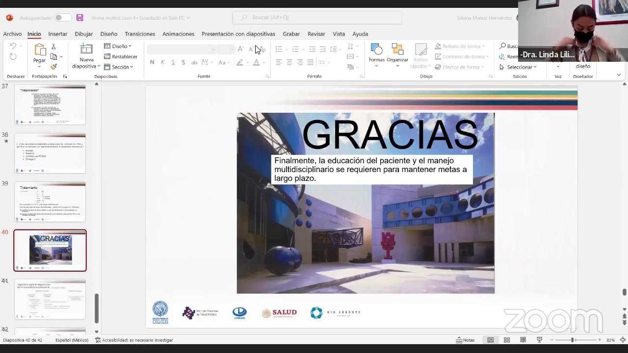Click the decrease indent icon
The width and height of the screenshot is (628, 353).
[312, 49]
